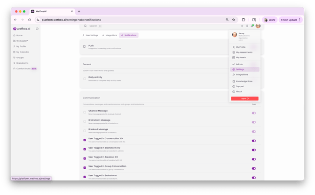Uncheck User Tagged in Group Conversation checkbox

tap(85, 167)
